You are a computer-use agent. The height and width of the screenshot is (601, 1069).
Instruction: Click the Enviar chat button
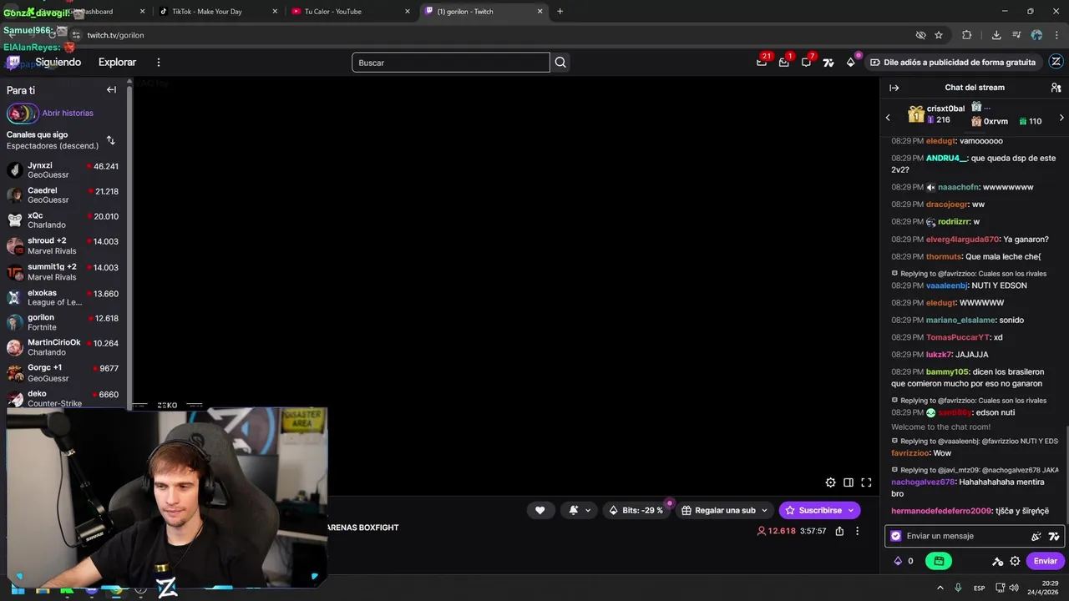[x=1046, y=561]
